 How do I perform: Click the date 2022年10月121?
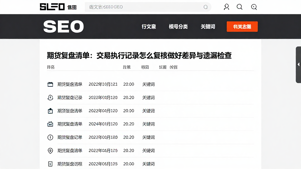coord(103,84)
